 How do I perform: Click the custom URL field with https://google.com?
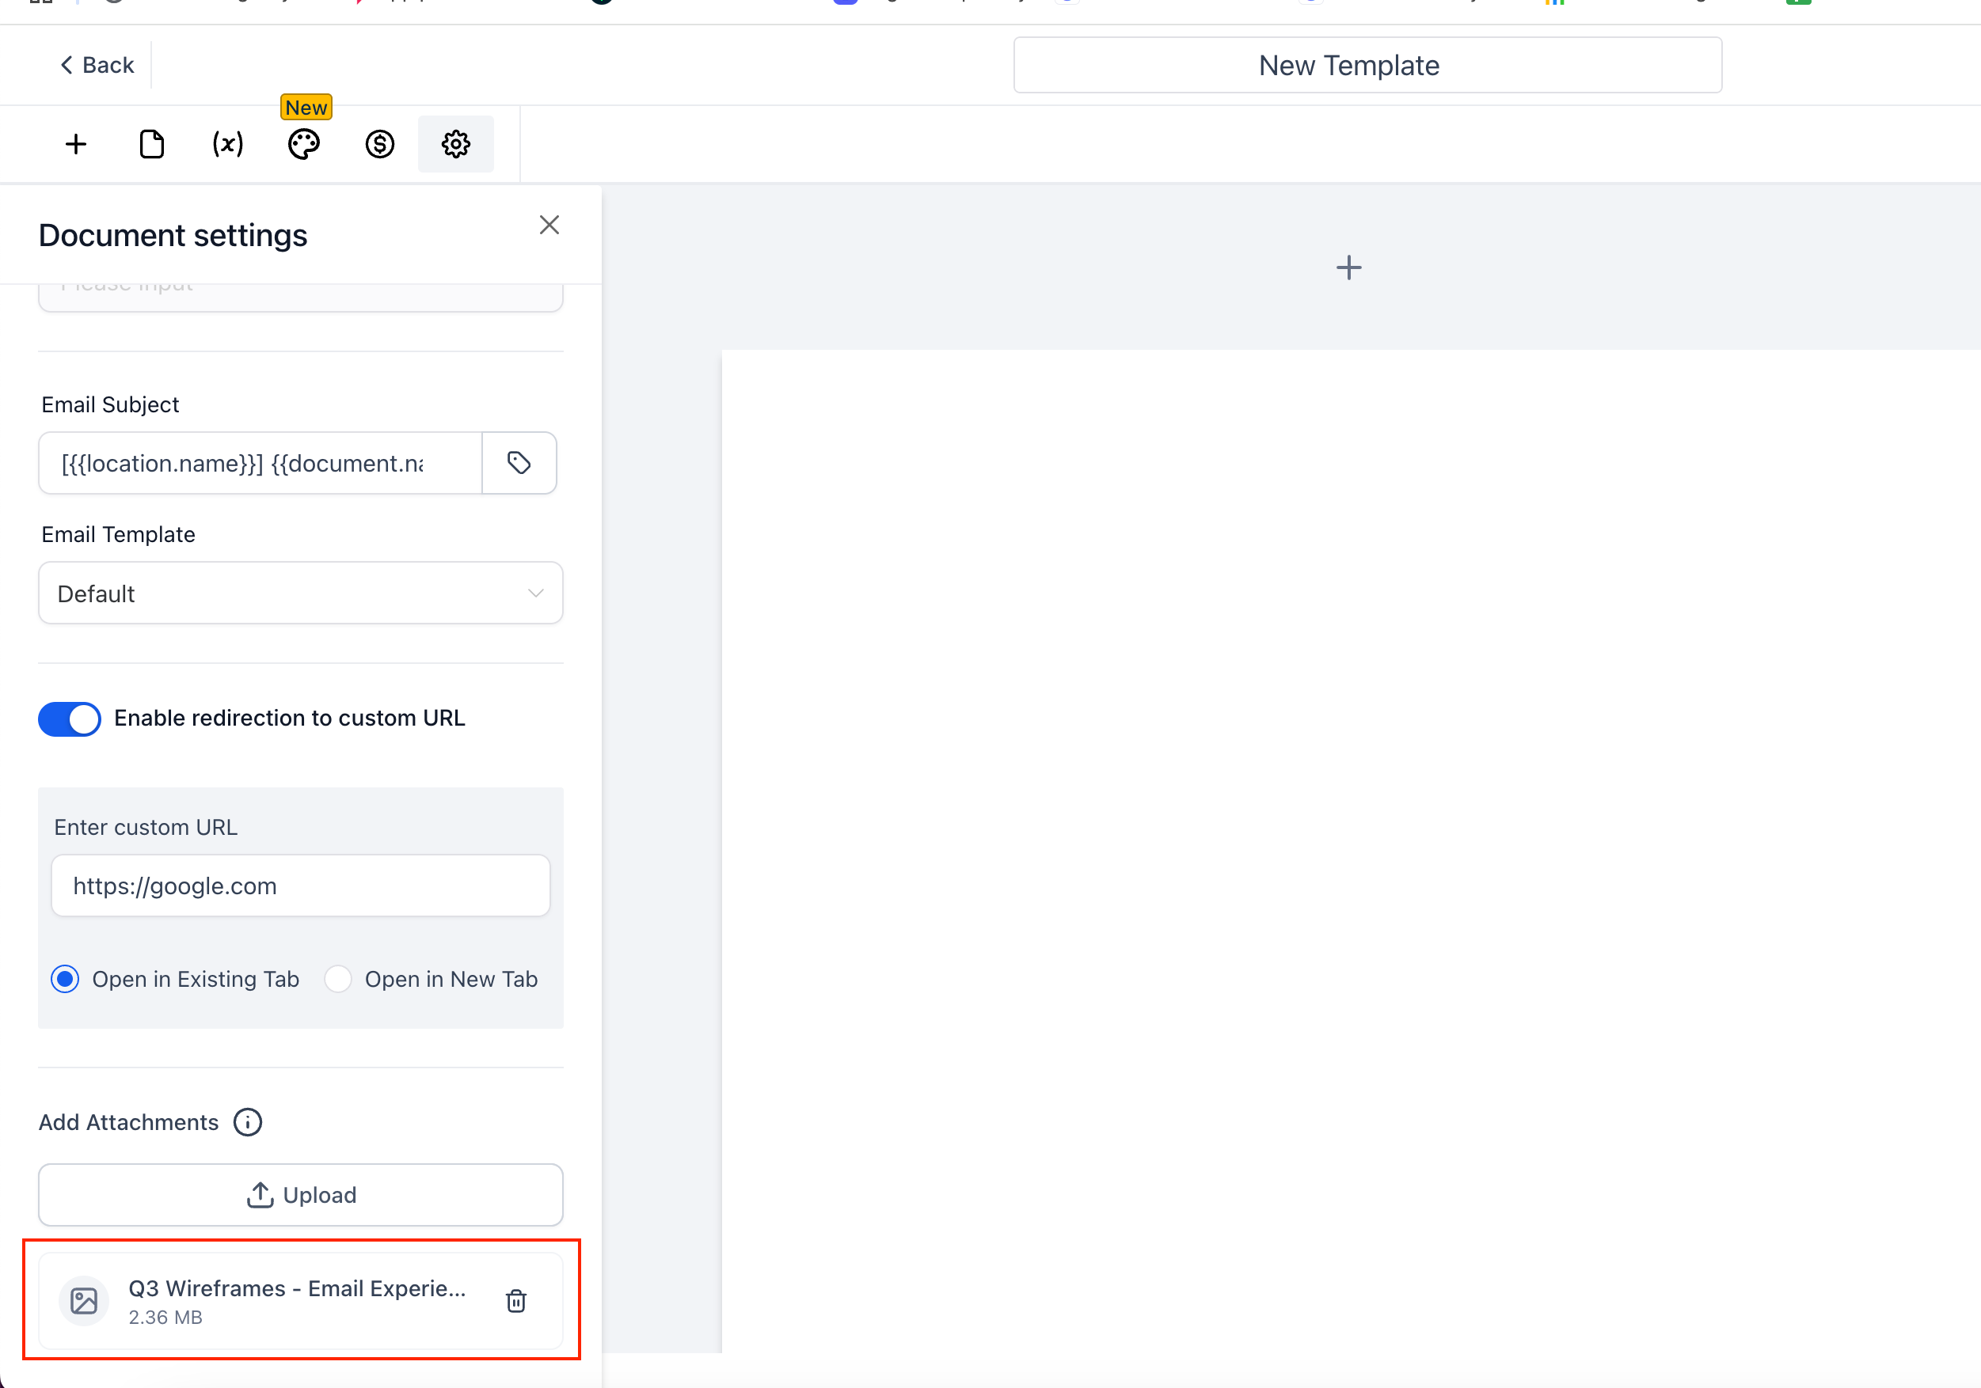point(300,886)
